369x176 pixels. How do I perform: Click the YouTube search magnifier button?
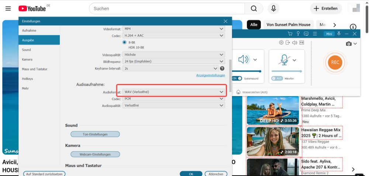[x=254, y=8]
